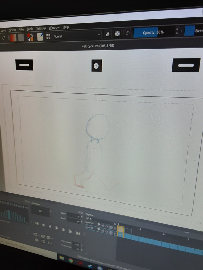Toggle visibility of Layer 39
Viewport: 203px width, 270px height.
pos(99,230)
